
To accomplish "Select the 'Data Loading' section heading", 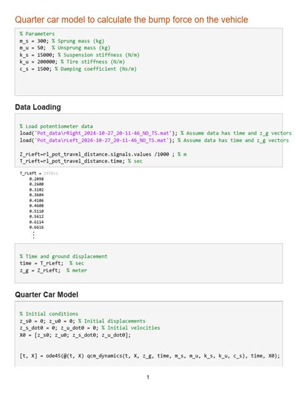I will click(x=38, y=107).
